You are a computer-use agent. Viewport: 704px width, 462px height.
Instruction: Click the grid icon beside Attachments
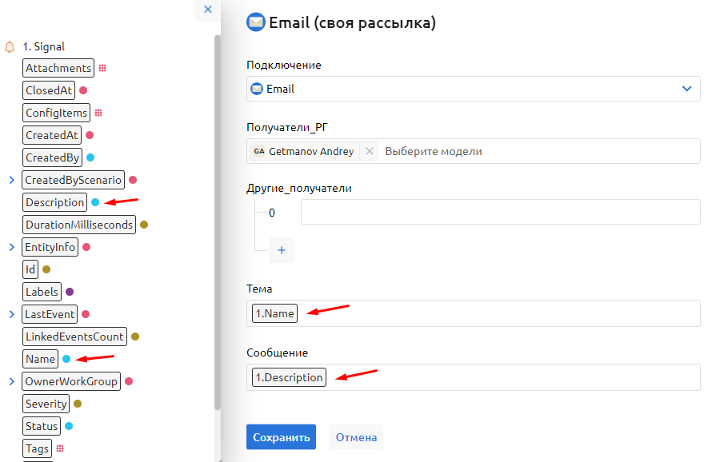(102, 68)
